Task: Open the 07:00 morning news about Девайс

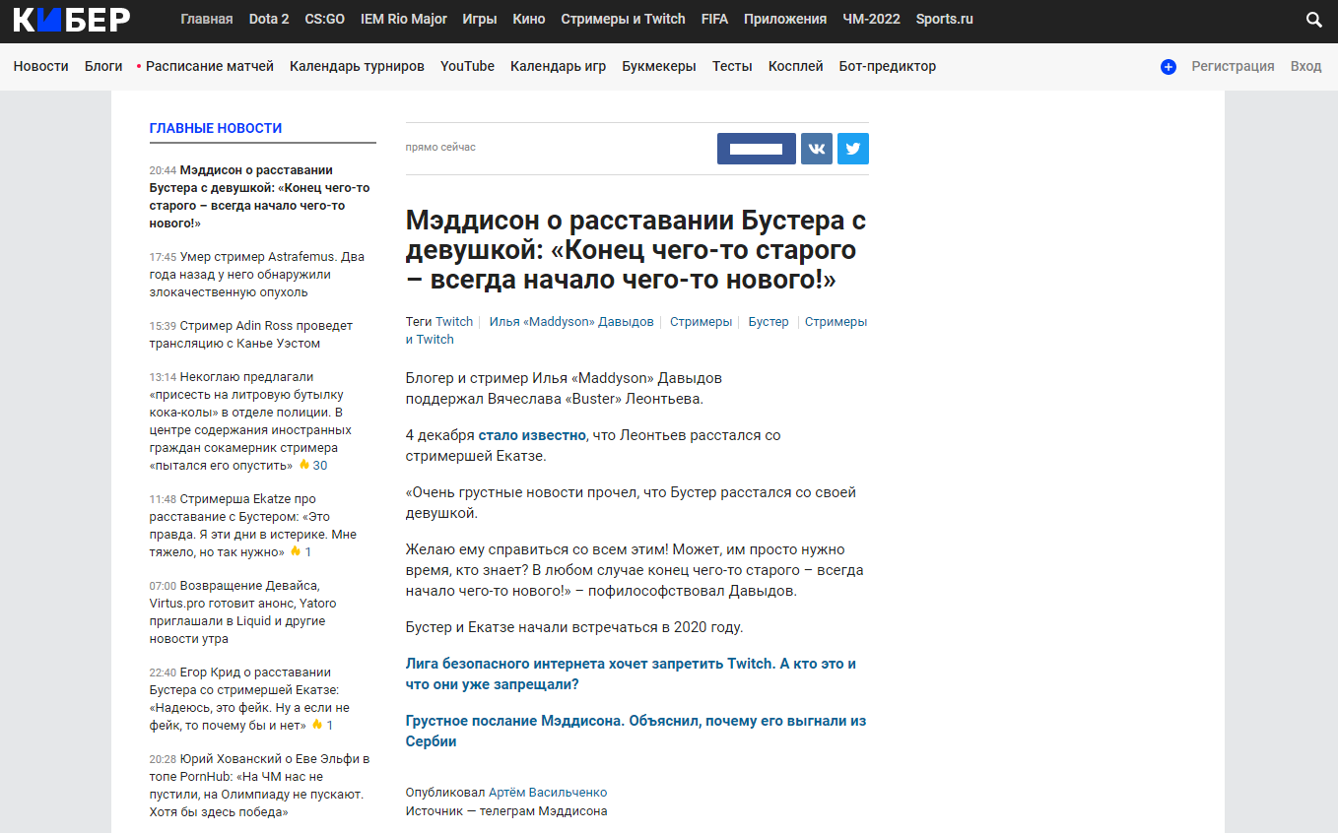Action: click(243, 612)
